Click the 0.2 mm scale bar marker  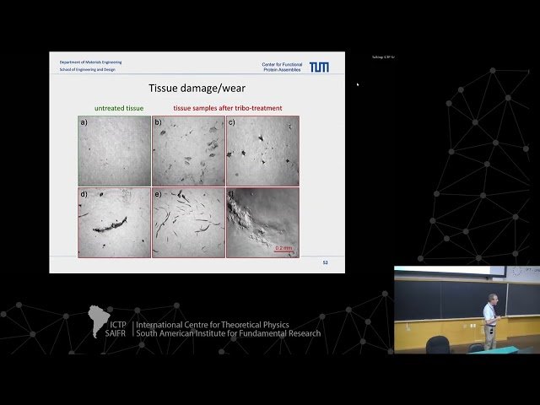pyautogui.click(x=283, y=249)
